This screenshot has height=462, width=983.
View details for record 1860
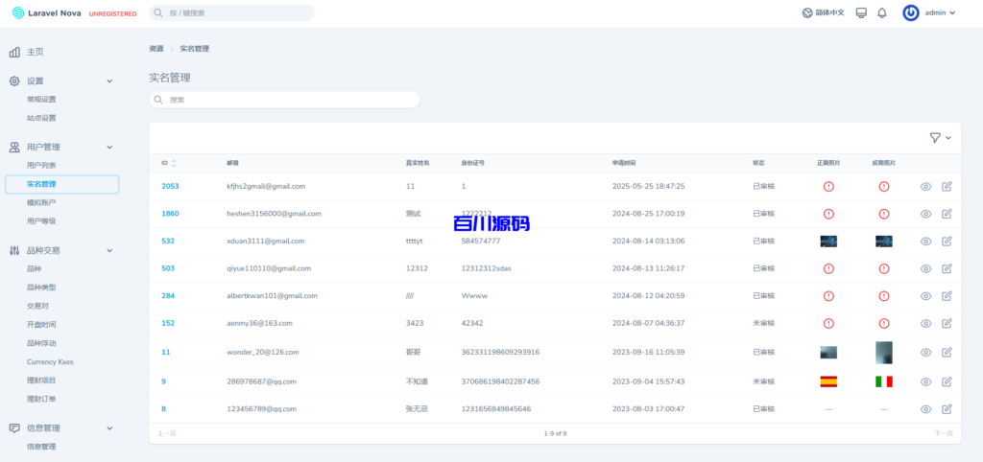coord(925,214)
